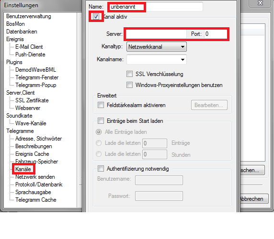
Task: Click the Name text field
Action: [155, 7]
